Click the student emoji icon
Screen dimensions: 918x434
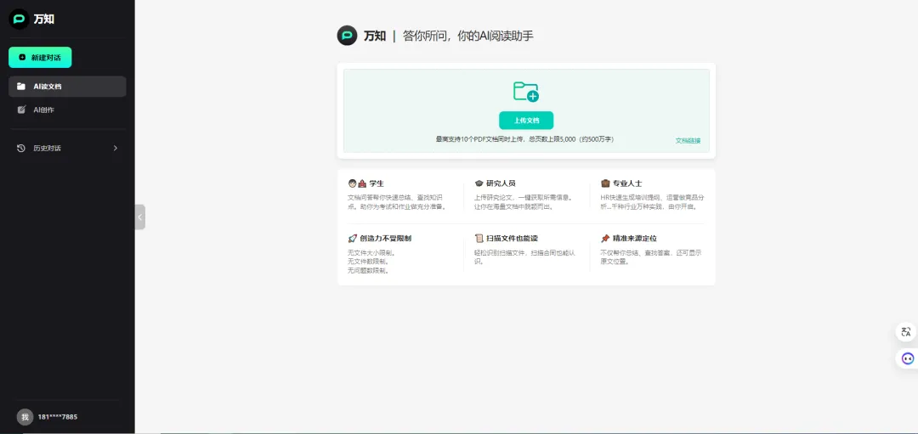coord(353,183)
